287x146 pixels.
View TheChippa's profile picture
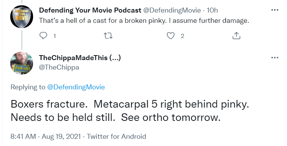[x=22, y=63]
